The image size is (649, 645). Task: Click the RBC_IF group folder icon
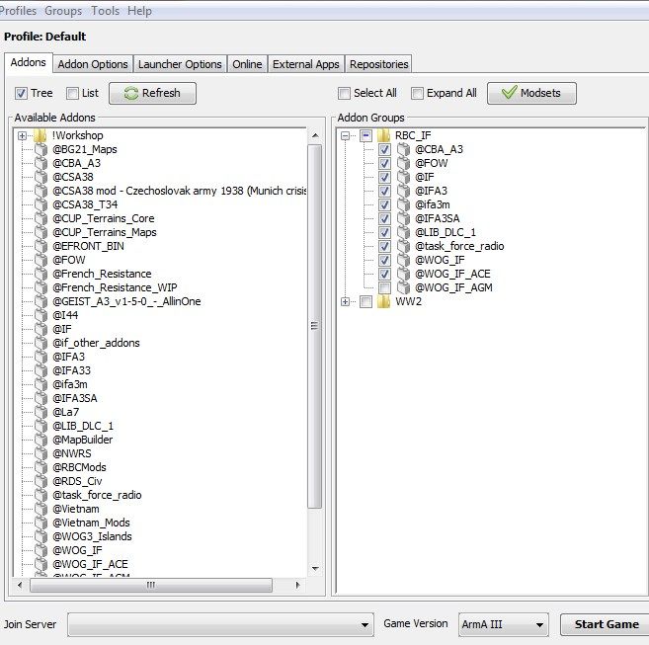(x=383, y=135)
